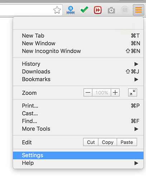Screen dimensions: 146x180
Task: Click the faded round camera extension icon
Action: (x=125, y=10)
